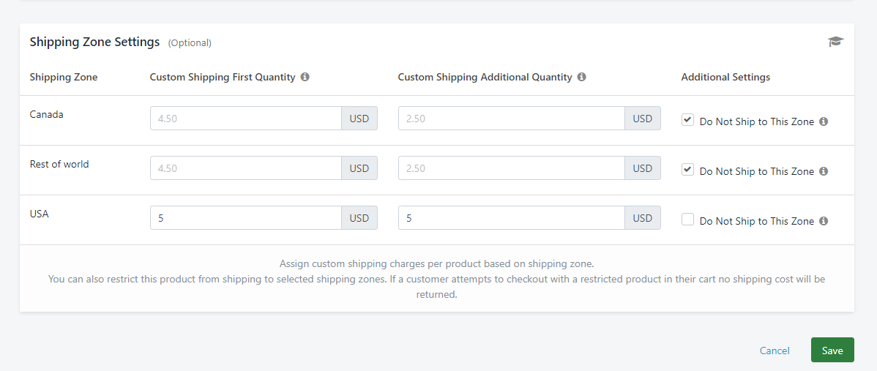Image resolution: width=877 pixels, height=371 pixels.
Task: Click the Save button
Action: [832, 350]
